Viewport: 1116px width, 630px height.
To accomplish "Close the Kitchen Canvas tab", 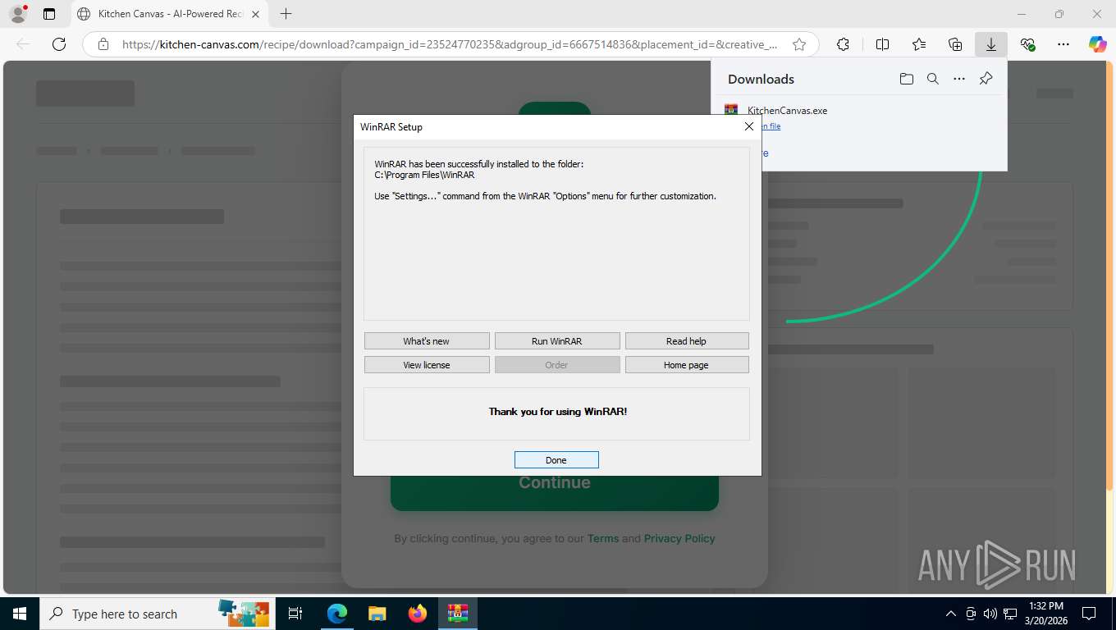I will 256,14.
